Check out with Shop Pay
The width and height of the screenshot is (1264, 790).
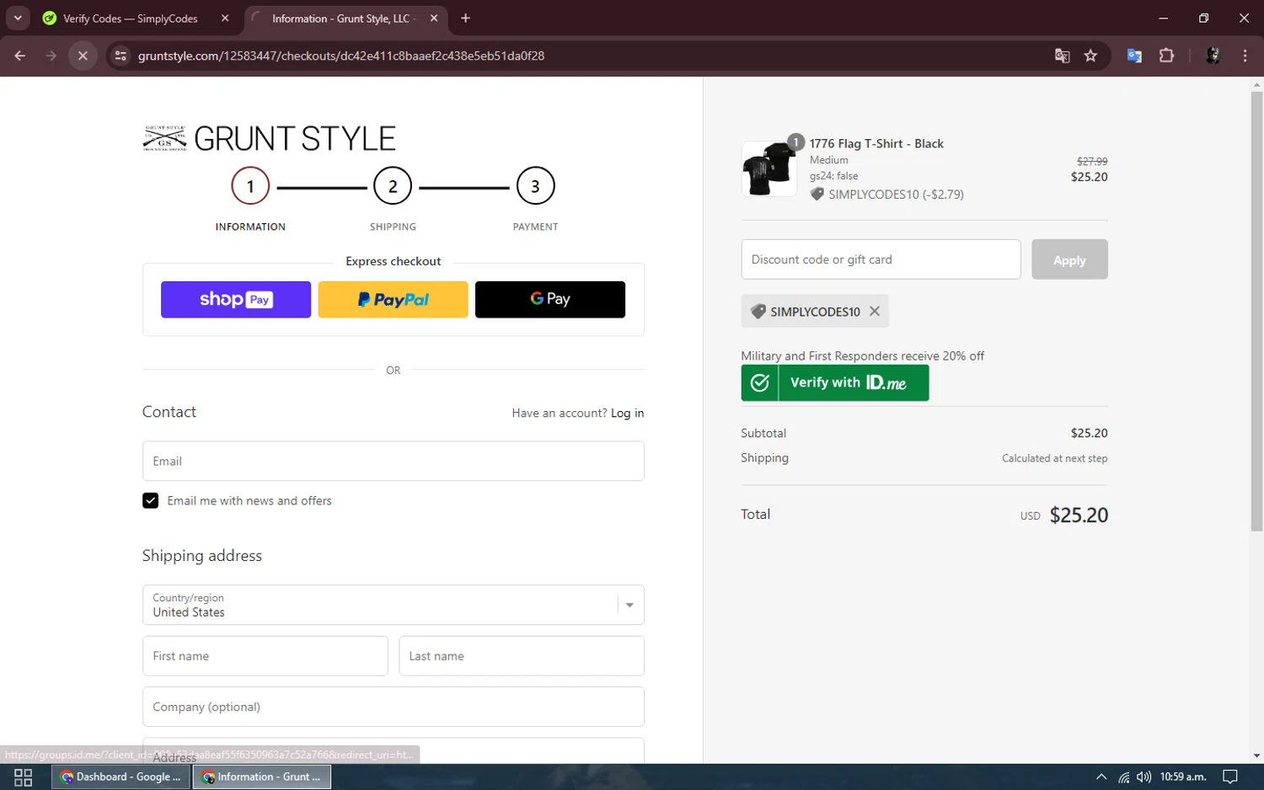pyautogui.click(x=236, y=300)
